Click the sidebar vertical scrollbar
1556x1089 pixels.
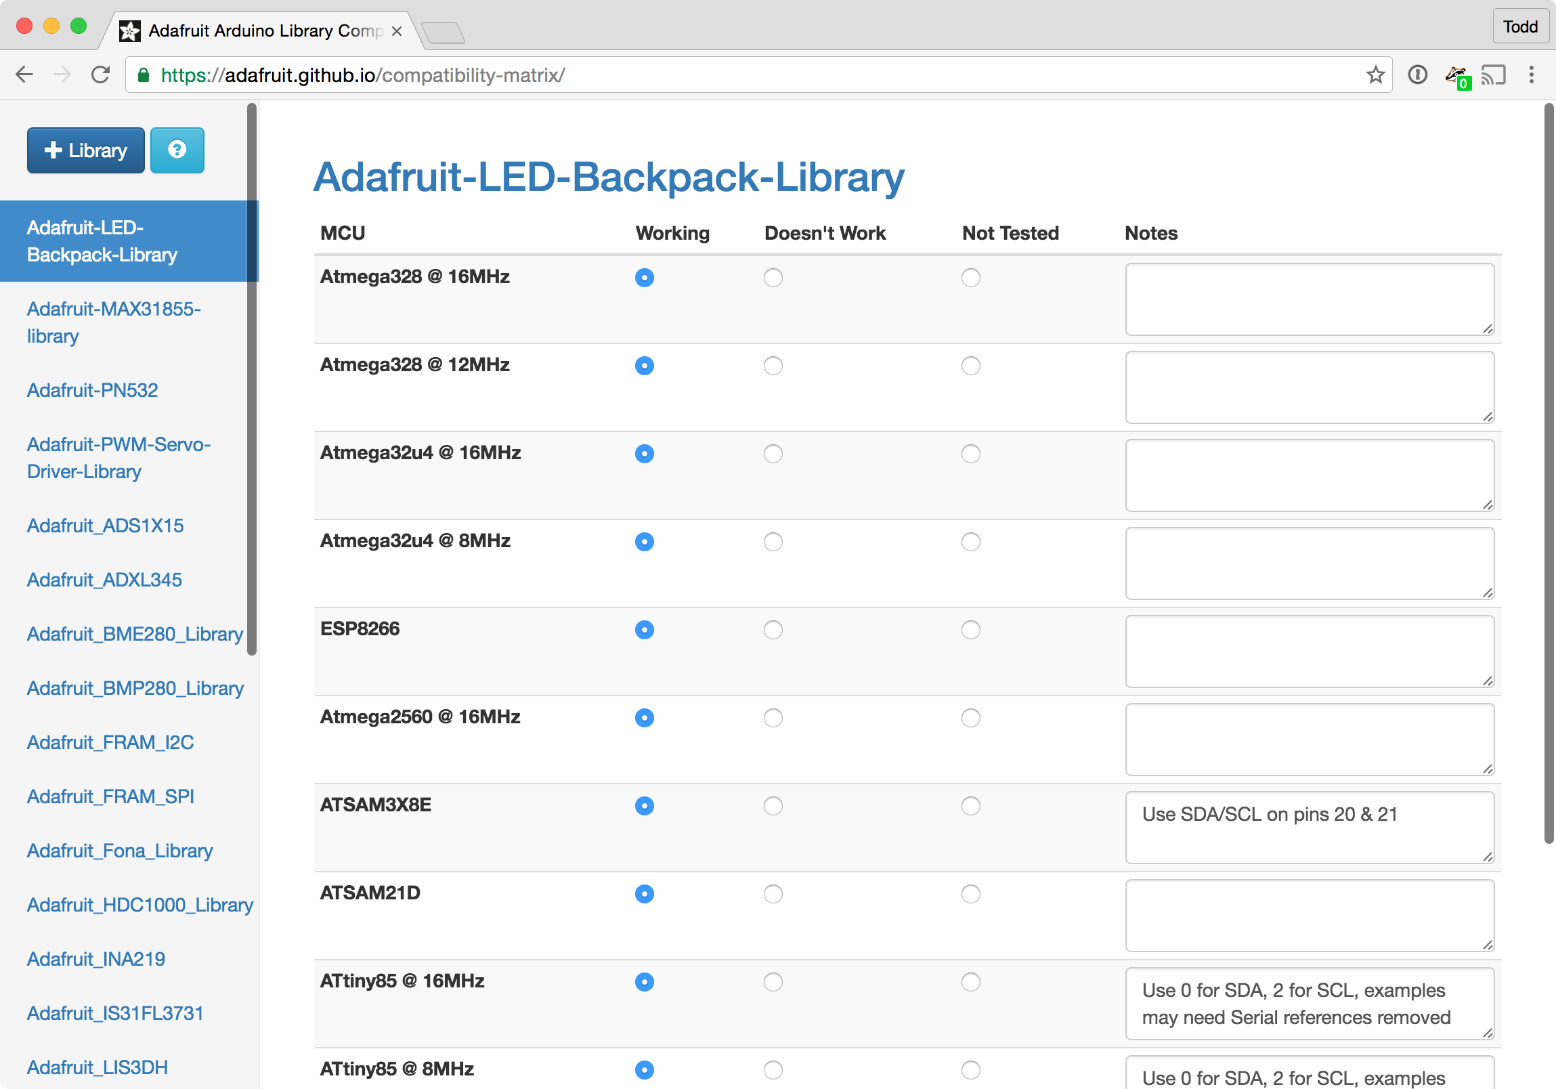point(252,379)
